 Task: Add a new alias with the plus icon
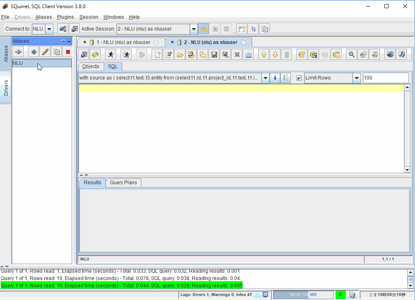[33, 52]
